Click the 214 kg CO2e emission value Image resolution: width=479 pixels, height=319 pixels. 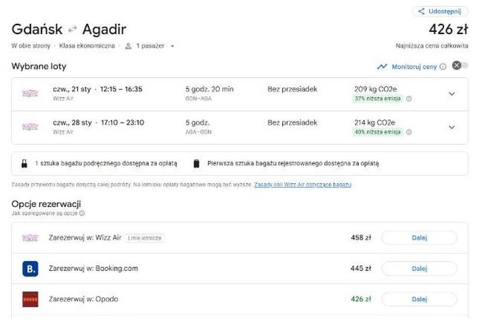point(375,123)
